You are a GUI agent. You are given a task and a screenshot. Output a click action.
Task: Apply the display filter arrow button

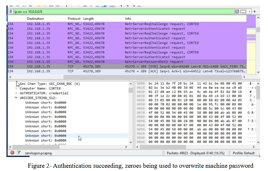pos(243,12)
